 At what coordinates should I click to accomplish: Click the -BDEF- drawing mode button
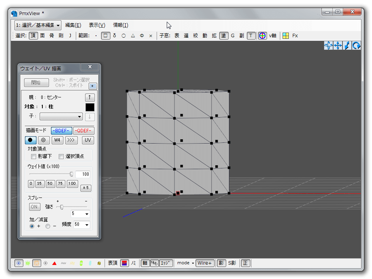61,131
